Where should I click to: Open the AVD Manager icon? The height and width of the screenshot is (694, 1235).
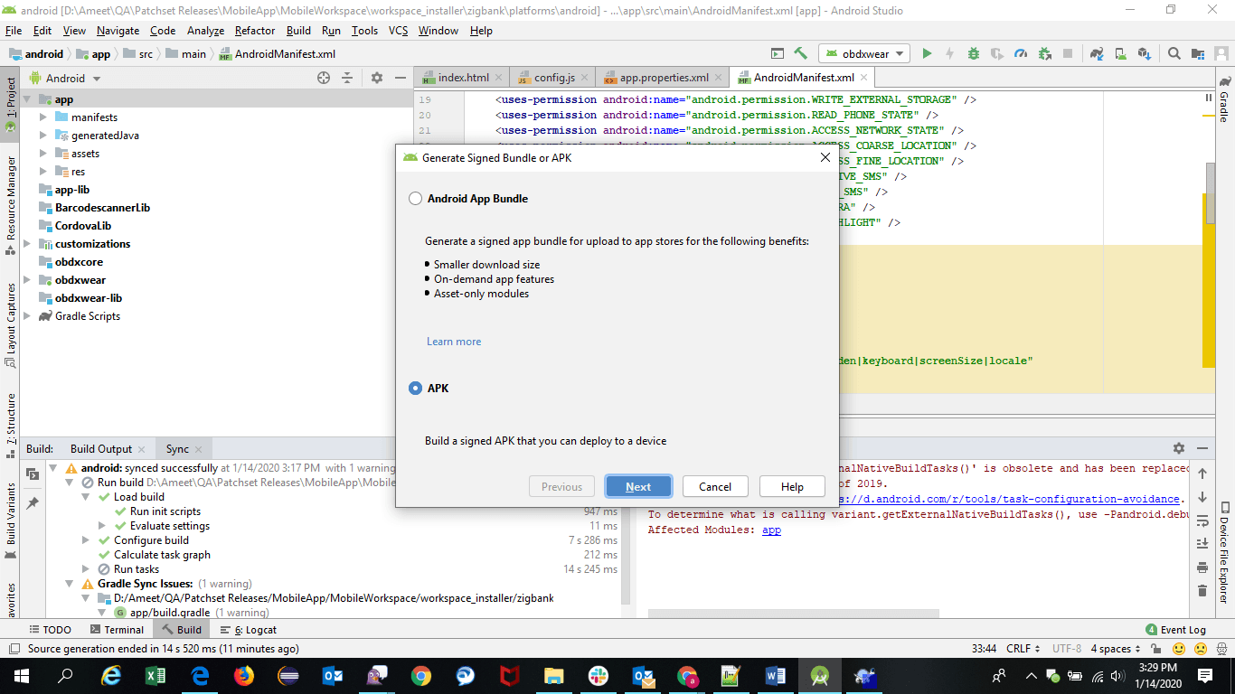click(x=1120, y=53)
